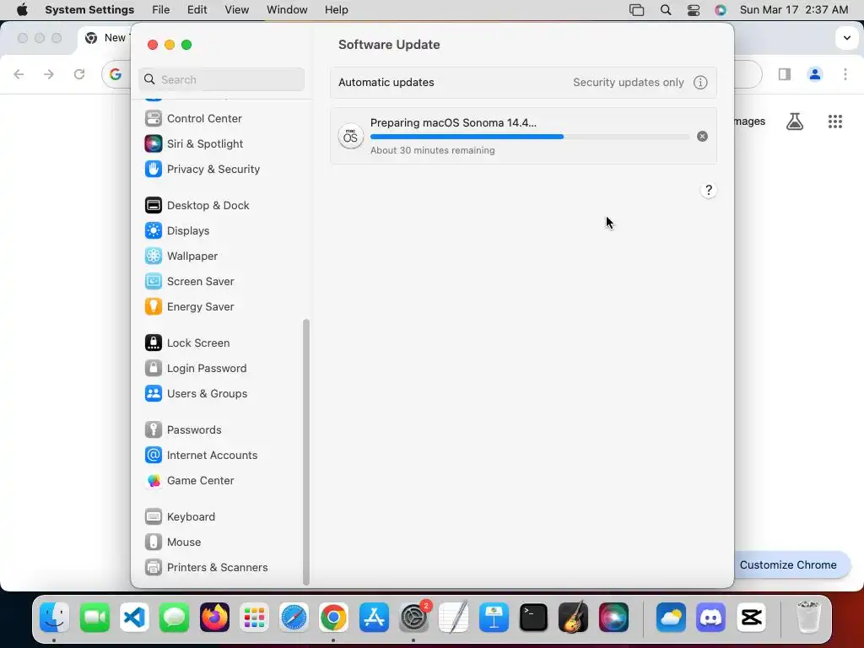Open the View menu

(237, 10)
